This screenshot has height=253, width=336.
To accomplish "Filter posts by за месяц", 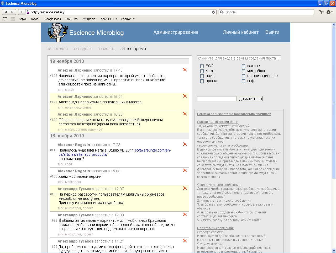I will point(106,49).
